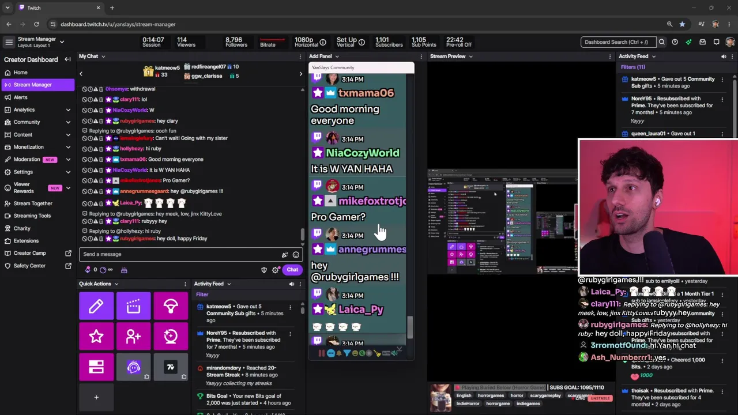The width and height of the screenshot is (738, 415).
Task: Click the Twitch profile avatar in dashboard header
Action: 730,42
